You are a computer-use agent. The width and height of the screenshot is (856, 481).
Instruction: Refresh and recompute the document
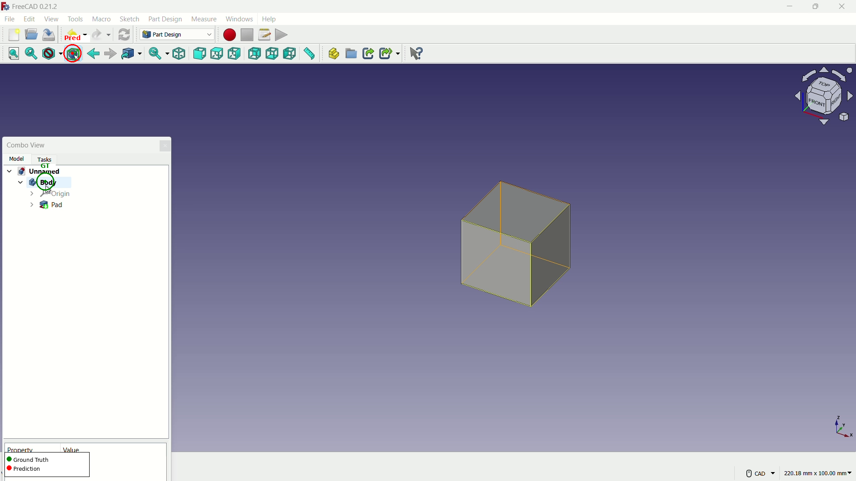tap(124, 35)
